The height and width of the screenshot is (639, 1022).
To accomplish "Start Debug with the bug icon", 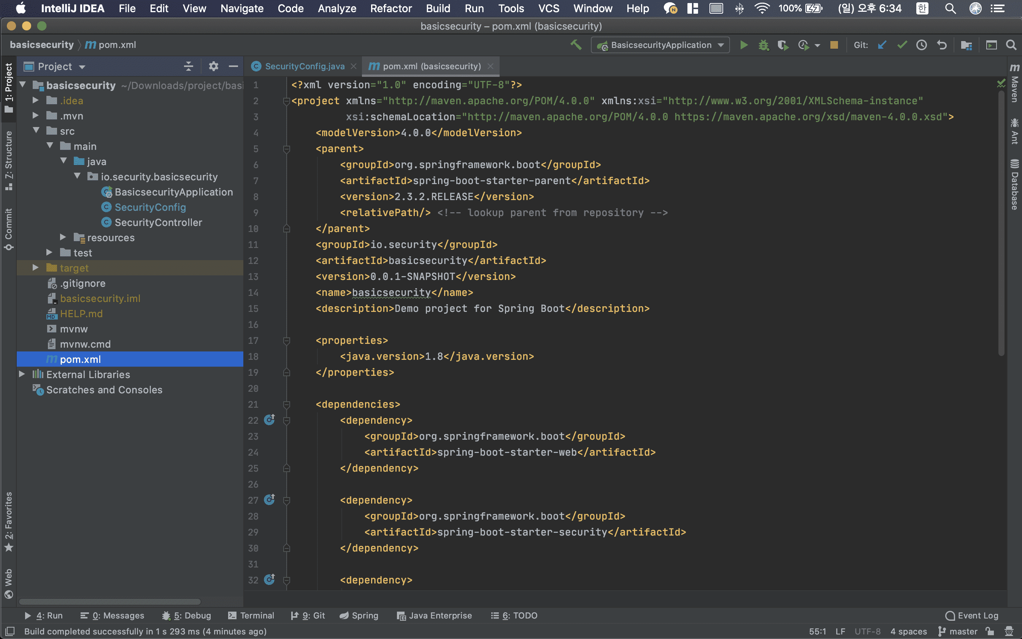I will coord(763,45).
